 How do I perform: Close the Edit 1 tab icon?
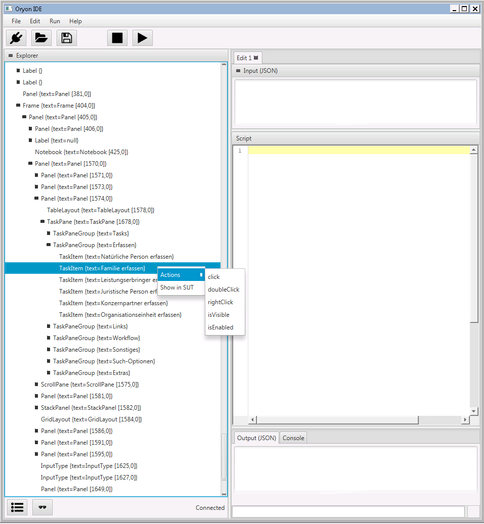tap(256, 58)
